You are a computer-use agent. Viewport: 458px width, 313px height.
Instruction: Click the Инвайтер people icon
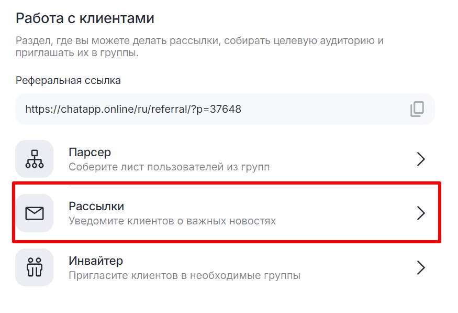point(35,267)
